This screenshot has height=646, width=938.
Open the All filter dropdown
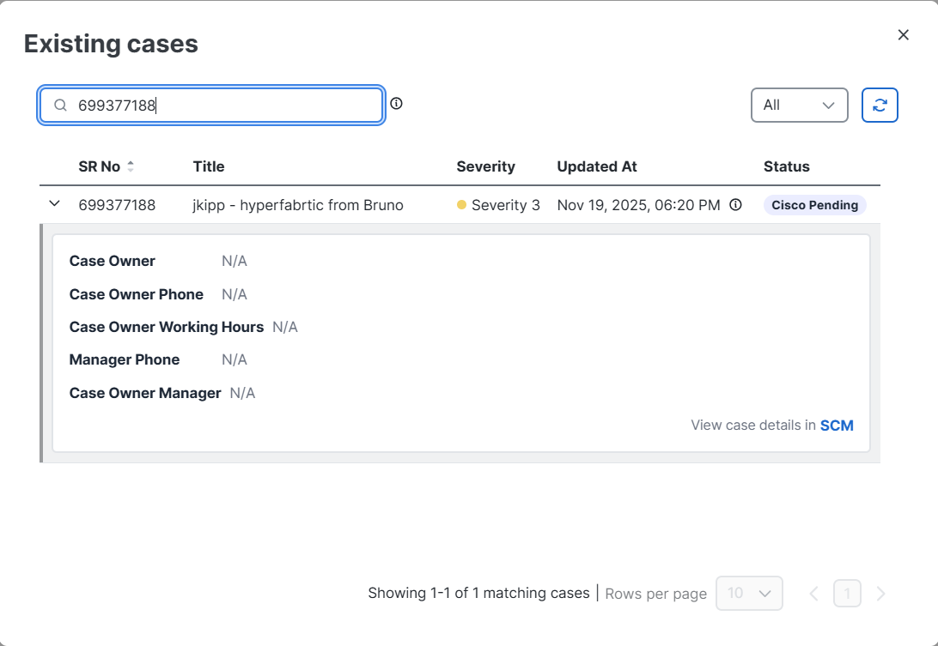pos(799,106)
